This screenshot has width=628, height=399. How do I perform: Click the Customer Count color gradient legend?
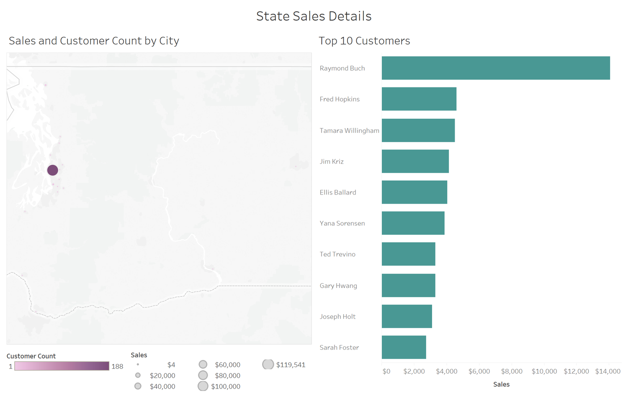click(x=61, y=366)
